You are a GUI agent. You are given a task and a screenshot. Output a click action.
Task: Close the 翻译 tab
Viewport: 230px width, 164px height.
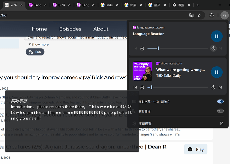pyautogui.click(x=165, y=5)
